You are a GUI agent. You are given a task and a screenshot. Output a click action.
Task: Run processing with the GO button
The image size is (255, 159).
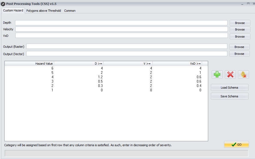pyautogui.click(x=236, y=145)
